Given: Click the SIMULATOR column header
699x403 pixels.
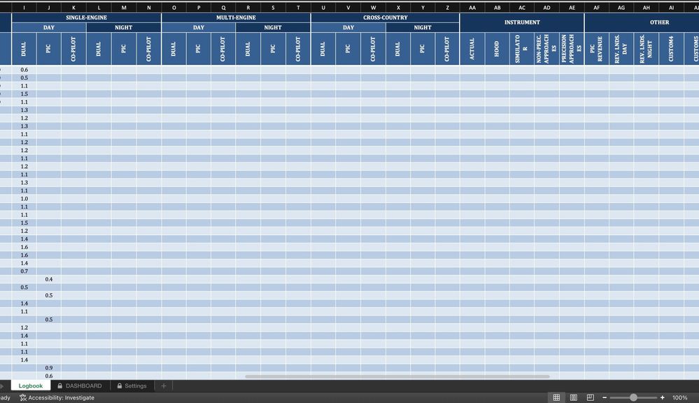Looking at the screenshot, I should [x=521, y=48].
